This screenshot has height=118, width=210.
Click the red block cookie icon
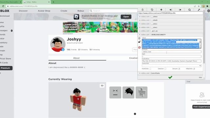pos(139,47)
